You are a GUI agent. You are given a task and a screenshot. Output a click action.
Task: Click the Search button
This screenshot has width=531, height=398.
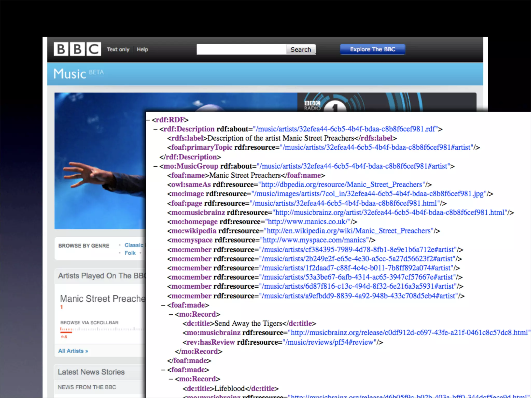tap(301, 49)
